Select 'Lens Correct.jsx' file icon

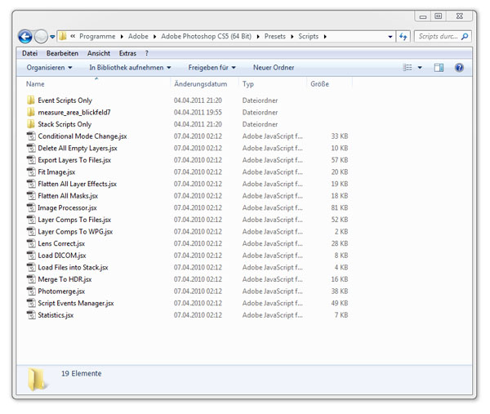tap(31, 243)
